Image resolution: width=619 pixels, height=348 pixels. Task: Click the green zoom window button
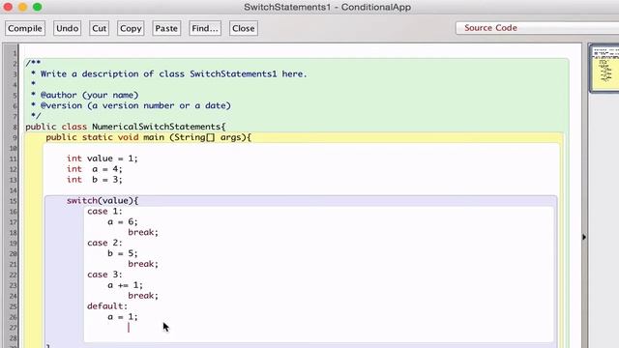[x=37, y=7]
